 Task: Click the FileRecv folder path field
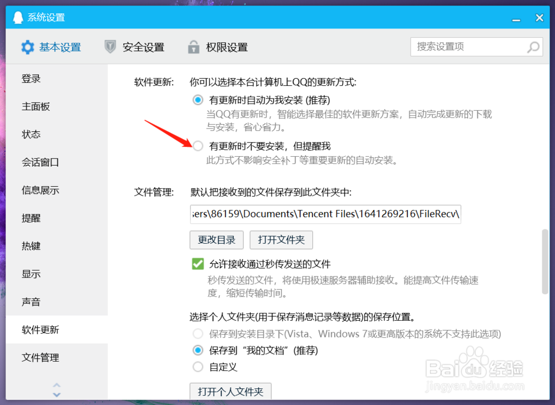pos(326,214)
